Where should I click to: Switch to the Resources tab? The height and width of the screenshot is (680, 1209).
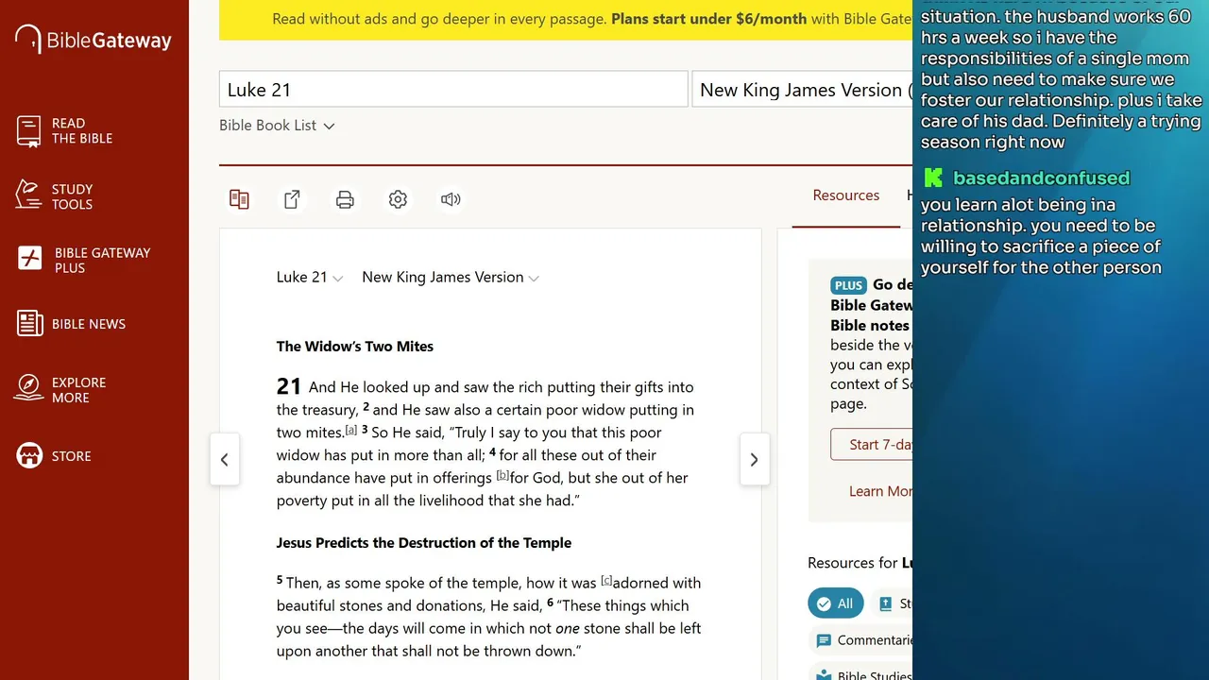(846, 195)
